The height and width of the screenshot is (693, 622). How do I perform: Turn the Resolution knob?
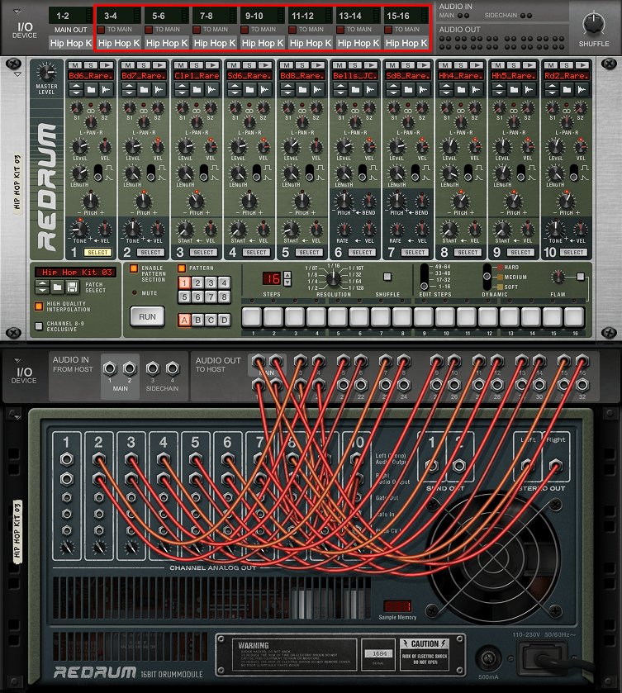coord(334,278)
